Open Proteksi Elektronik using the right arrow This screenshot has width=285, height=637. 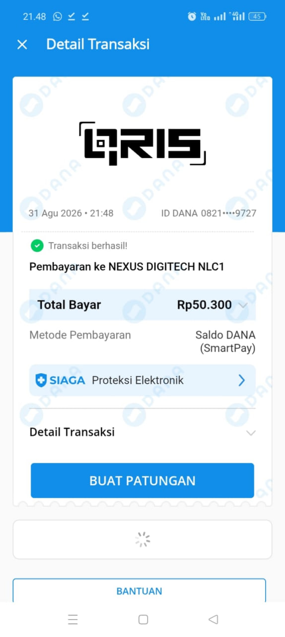pyautogui.click(x=242, y=380)
